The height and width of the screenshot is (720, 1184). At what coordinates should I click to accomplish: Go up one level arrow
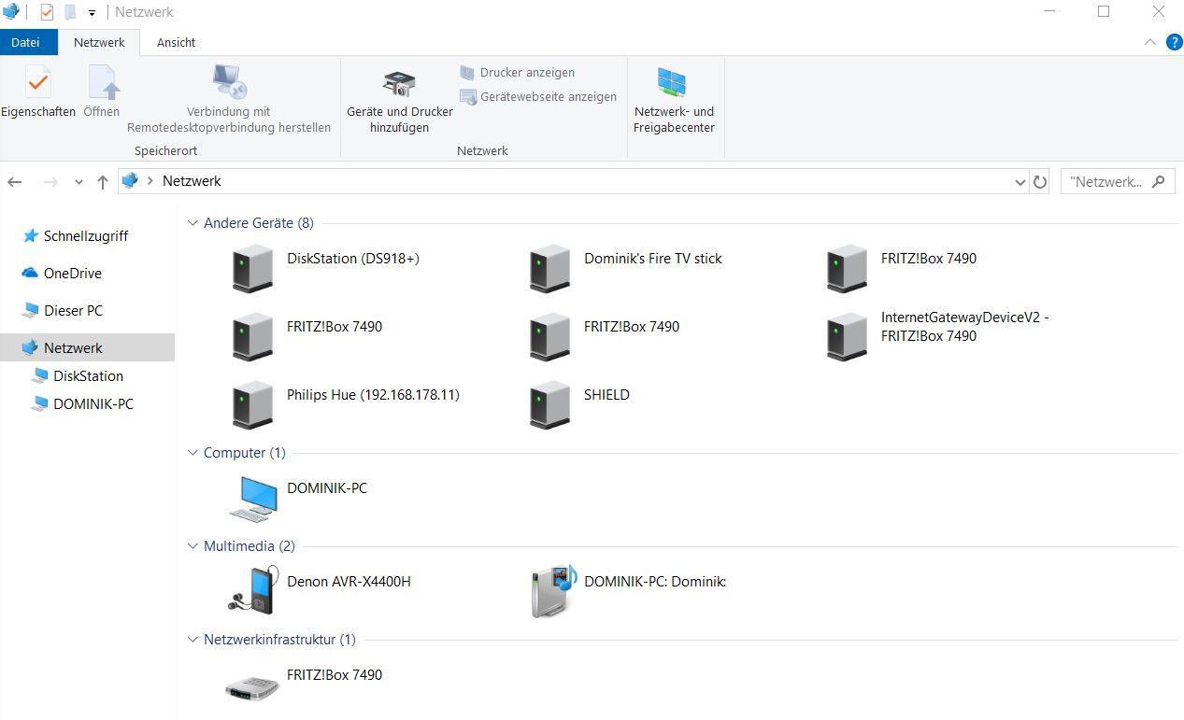click(103, 182)
